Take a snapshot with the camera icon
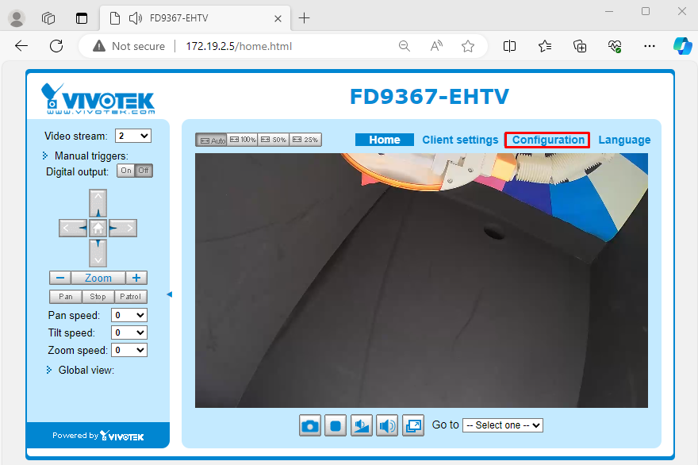Image resolution: width=698 pixels, height=465 pixels. pyautogui.click(x=309, y=425)
